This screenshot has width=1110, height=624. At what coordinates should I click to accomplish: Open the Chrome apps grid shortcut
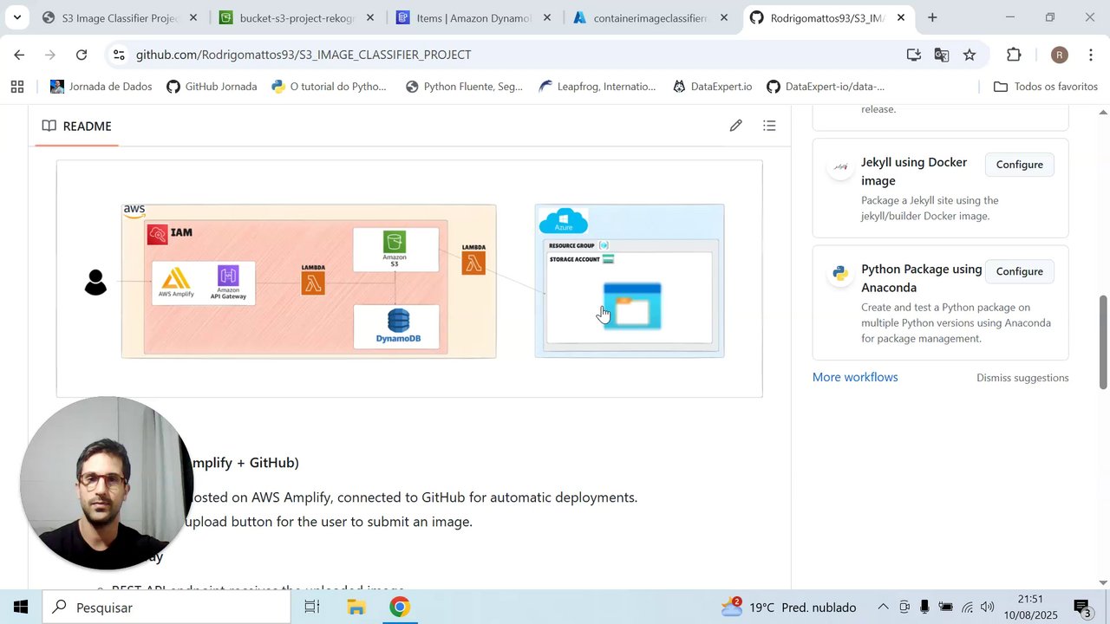[x=17, y=87]
